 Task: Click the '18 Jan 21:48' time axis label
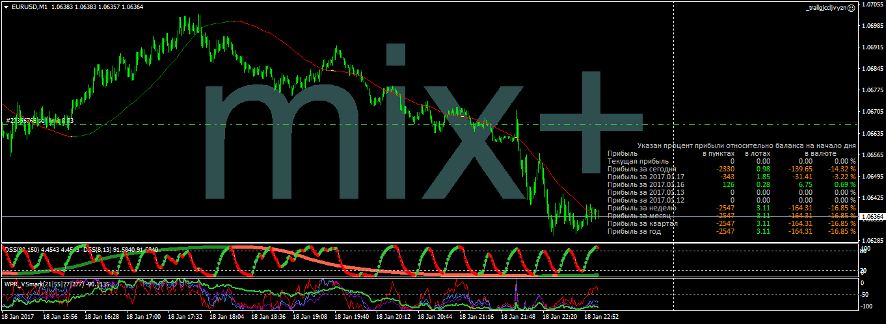519,318
